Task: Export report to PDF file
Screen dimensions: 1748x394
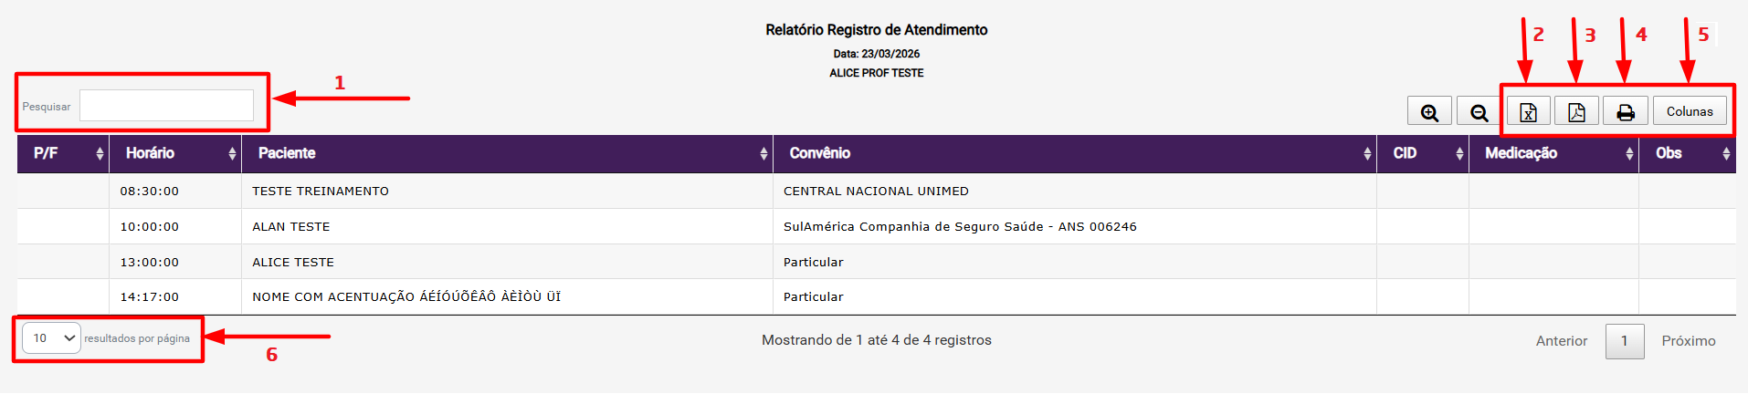Action: pyautogui.click(x=1576, y=112)
